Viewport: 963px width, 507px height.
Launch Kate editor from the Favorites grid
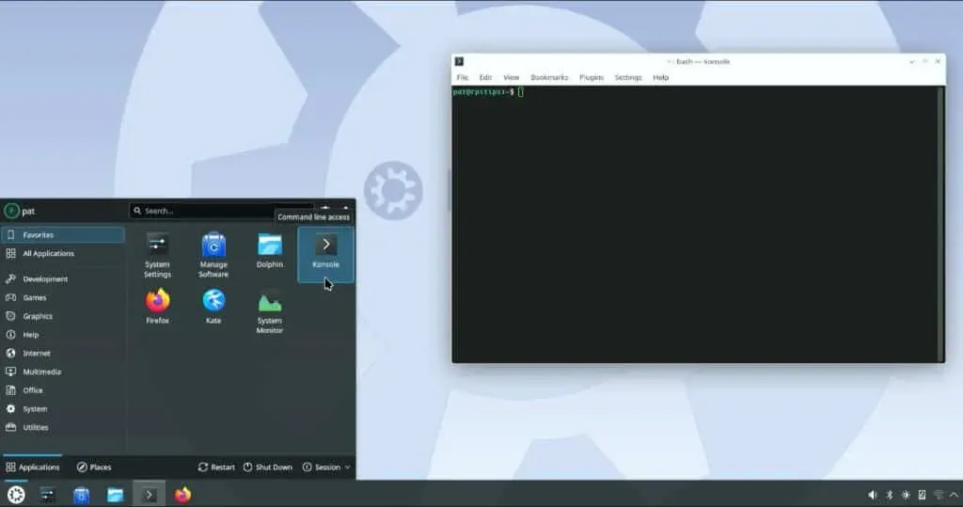213,306
